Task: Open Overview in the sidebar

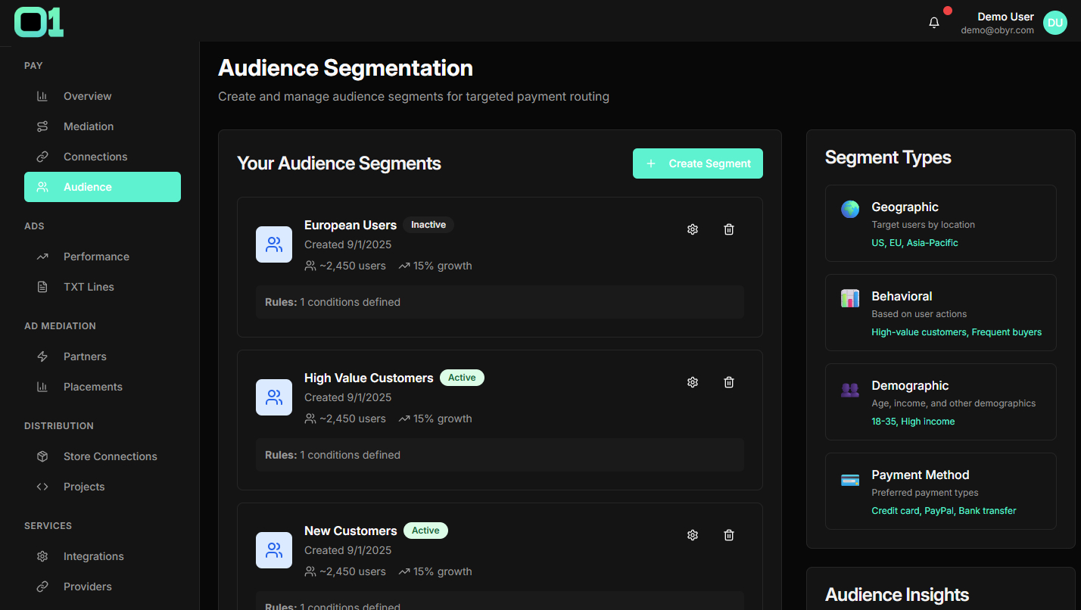Action: click(87, 96)
